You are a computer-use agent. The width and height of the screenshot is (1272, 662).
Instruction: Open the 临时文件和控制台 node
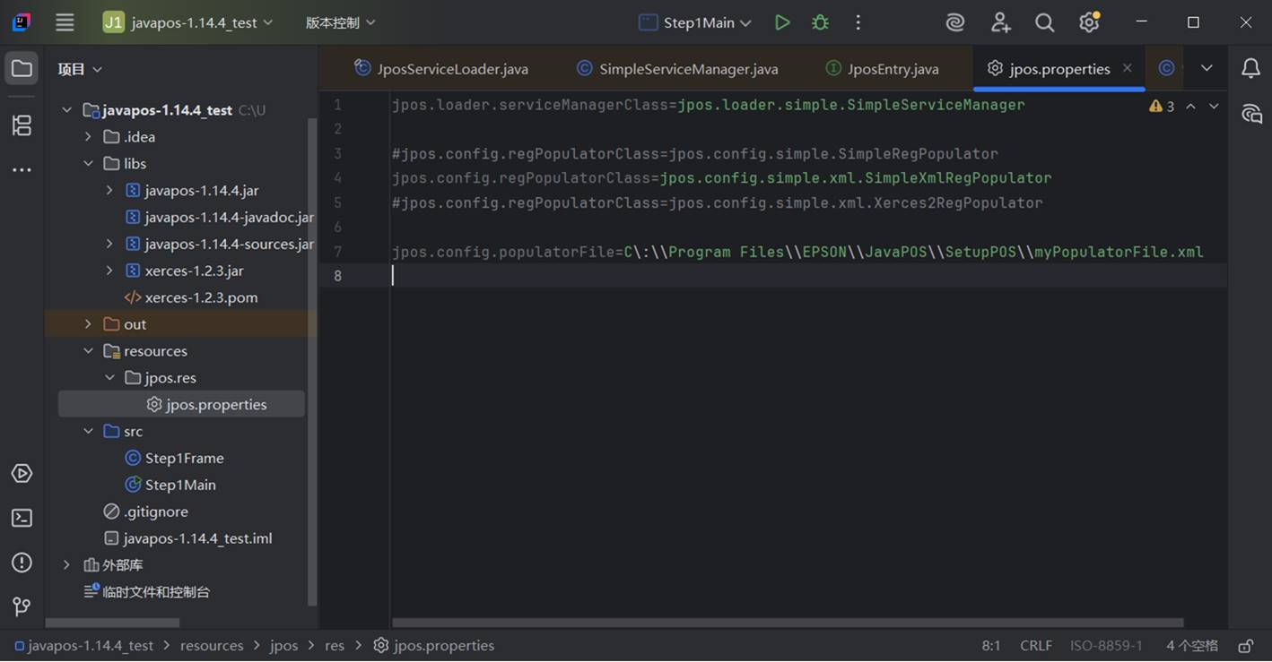[156, 592]
